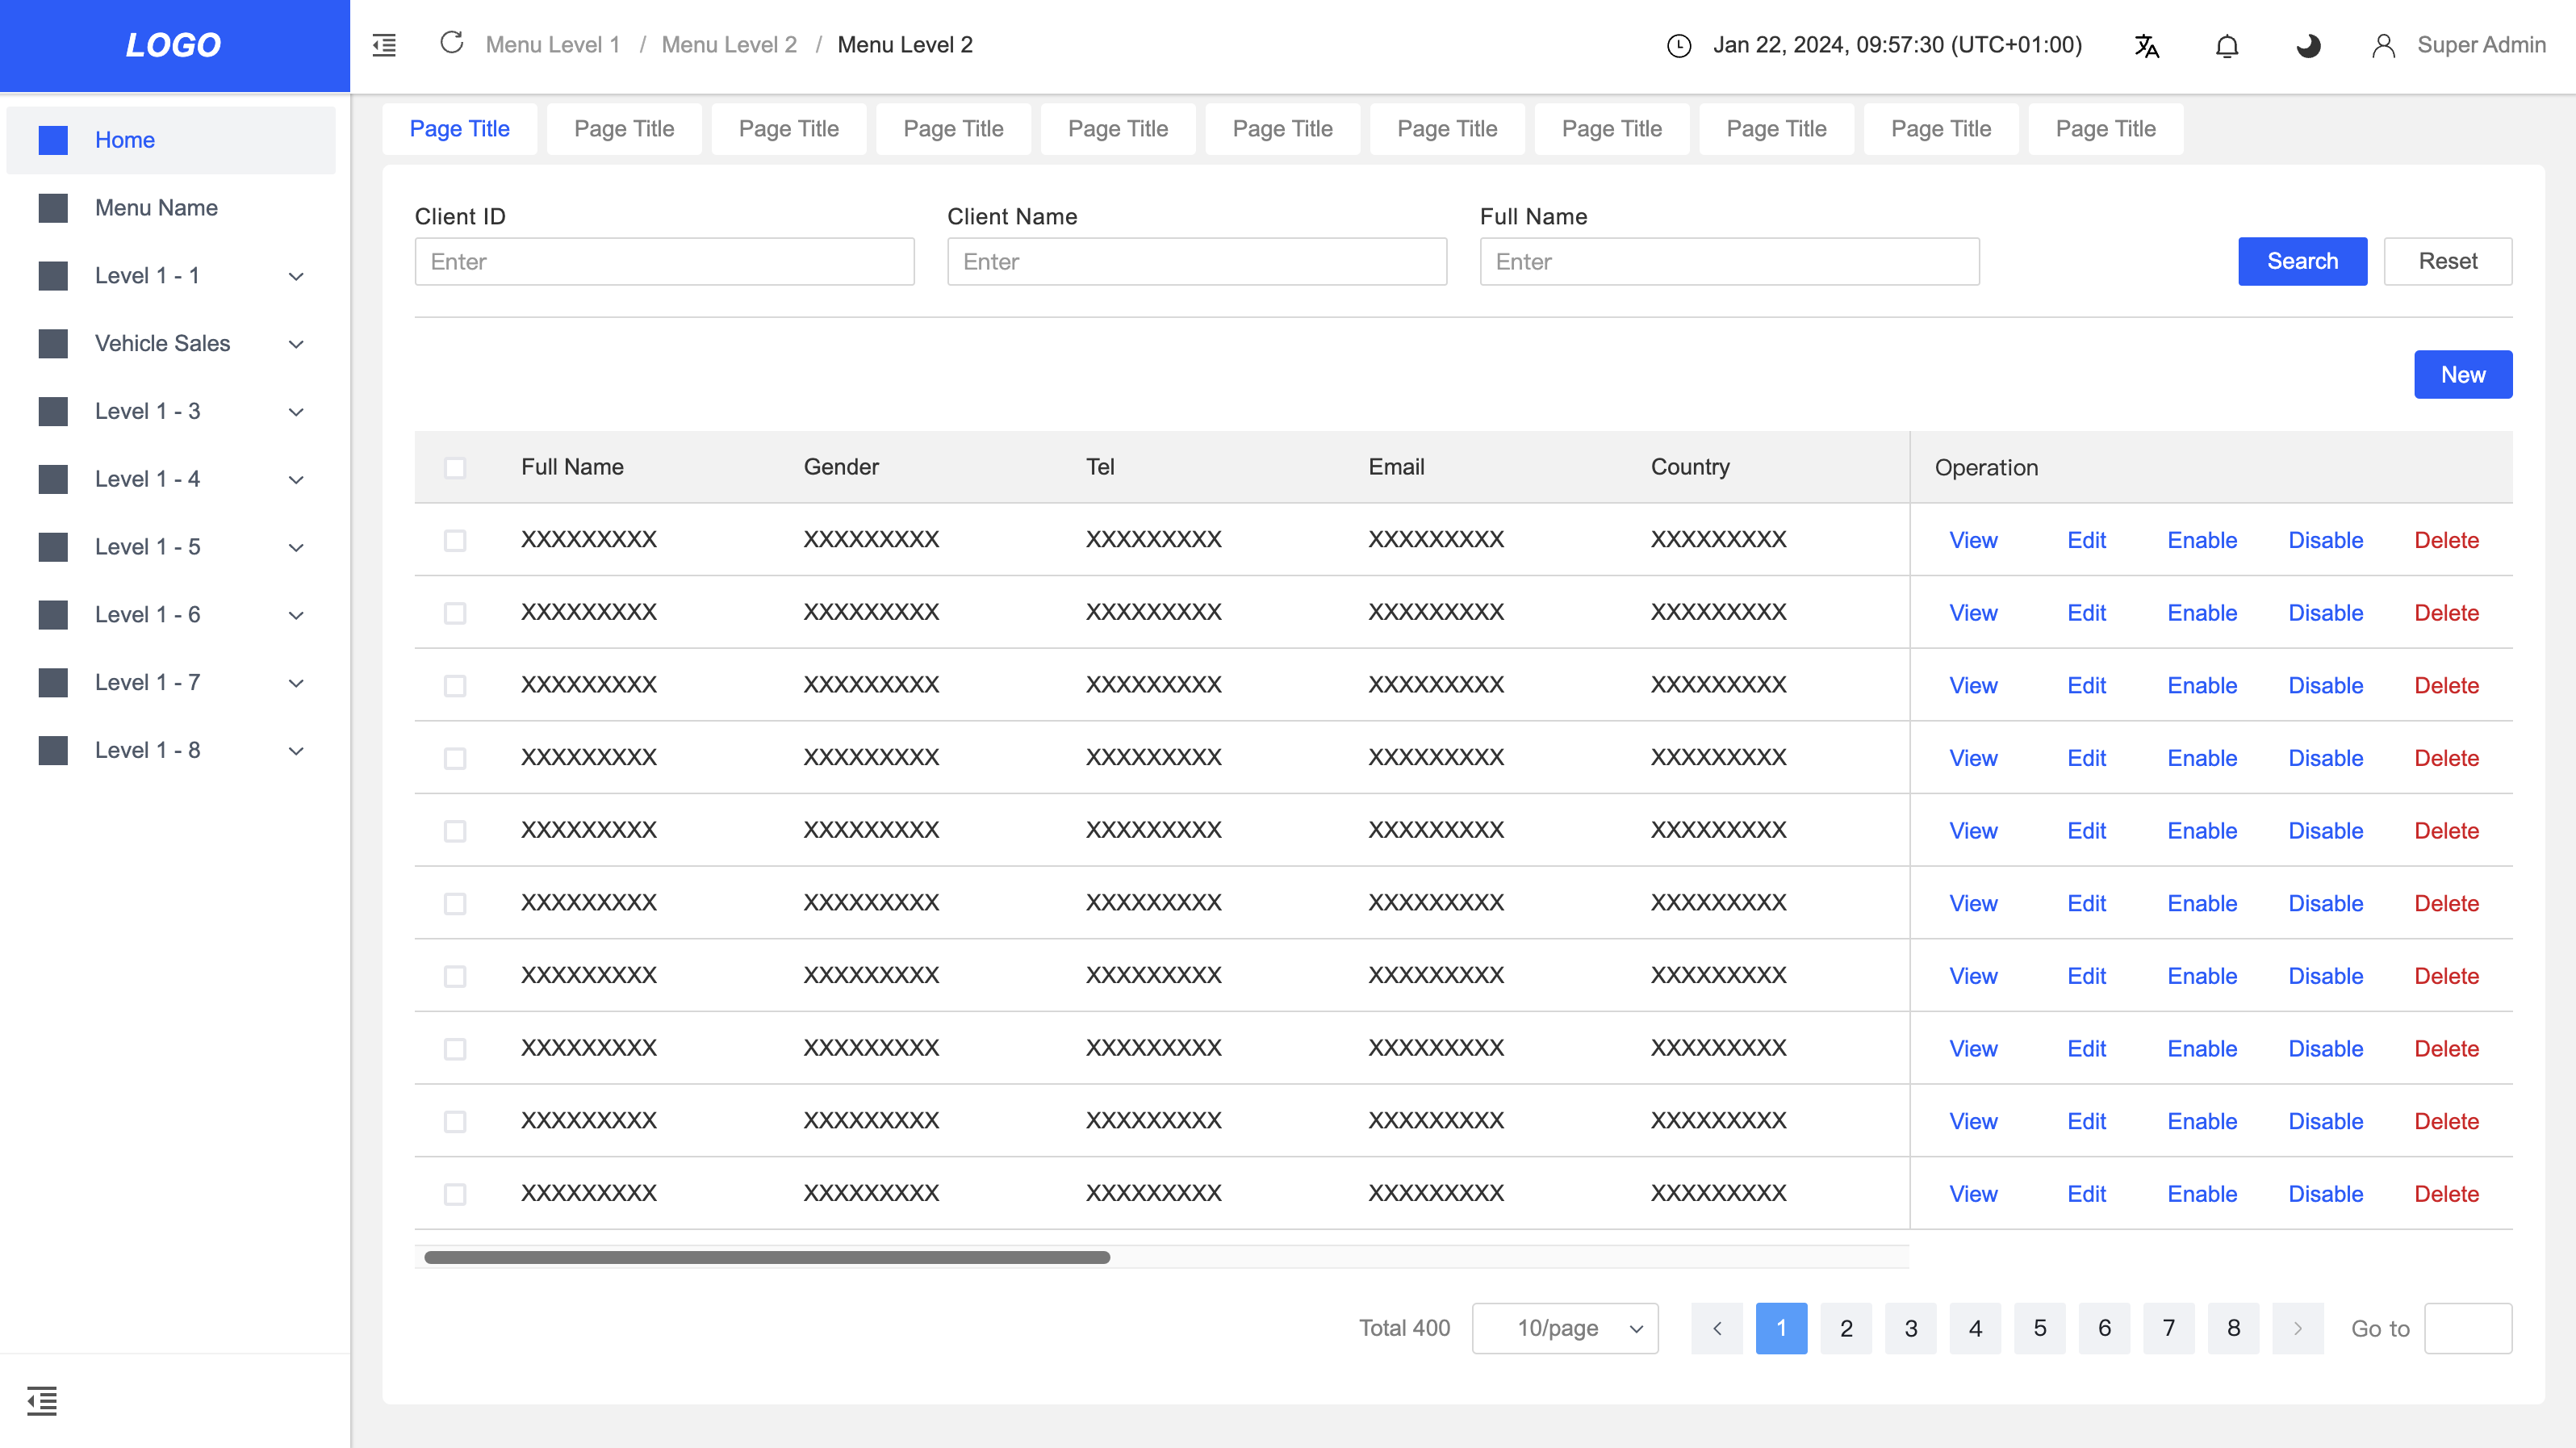Expand the Vehicle Sales menu chevron
Image resolution: width=2576 pixels, height=1448 pixels.
tap(296, 345)
